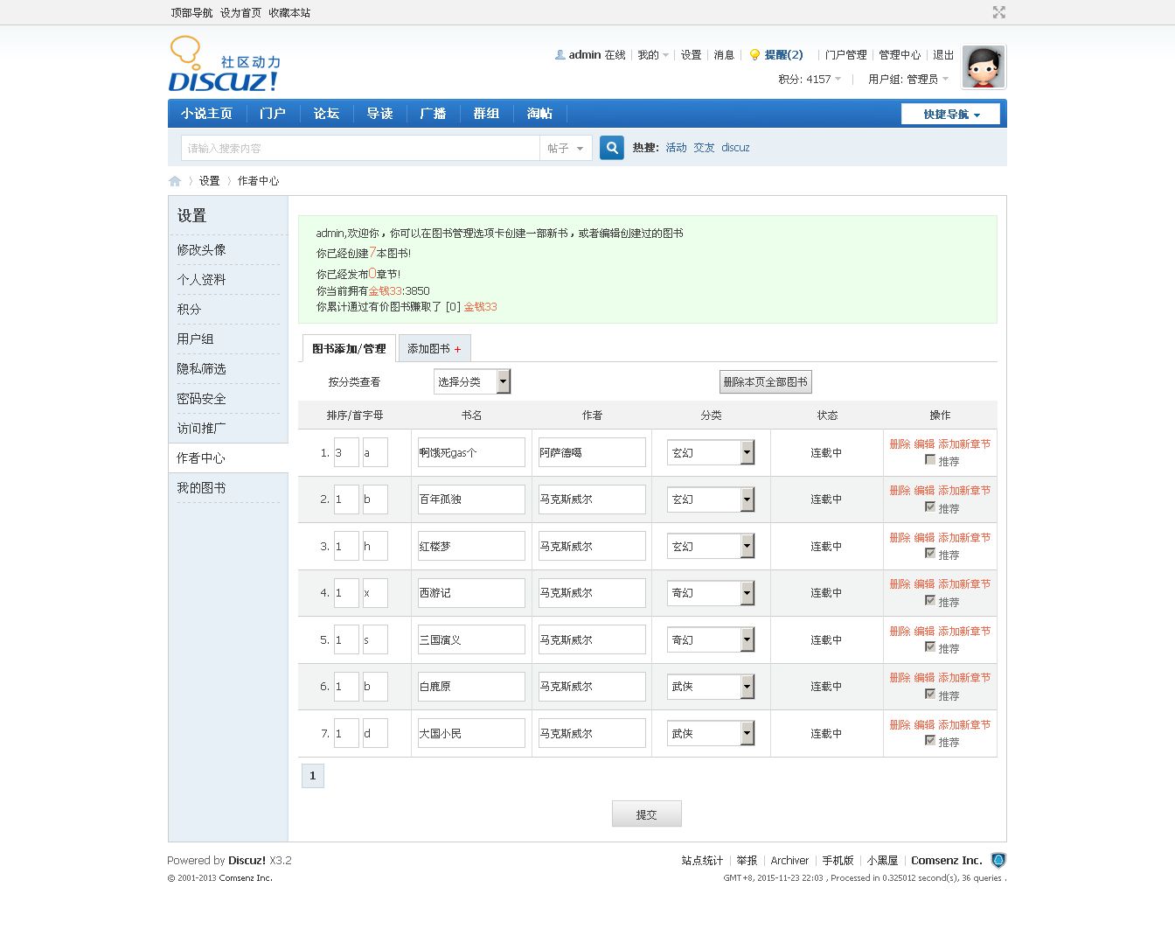The image size is (1175, 929).
Task: Click the 积分: 4157 points dropdown
Action: click(x=810, y=79)
